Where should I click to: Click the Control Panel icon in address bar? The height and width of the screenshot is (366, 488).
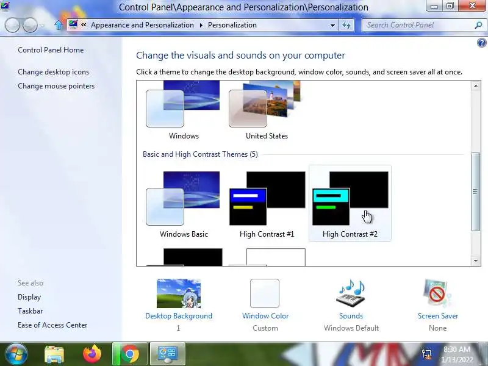(73, 24)
